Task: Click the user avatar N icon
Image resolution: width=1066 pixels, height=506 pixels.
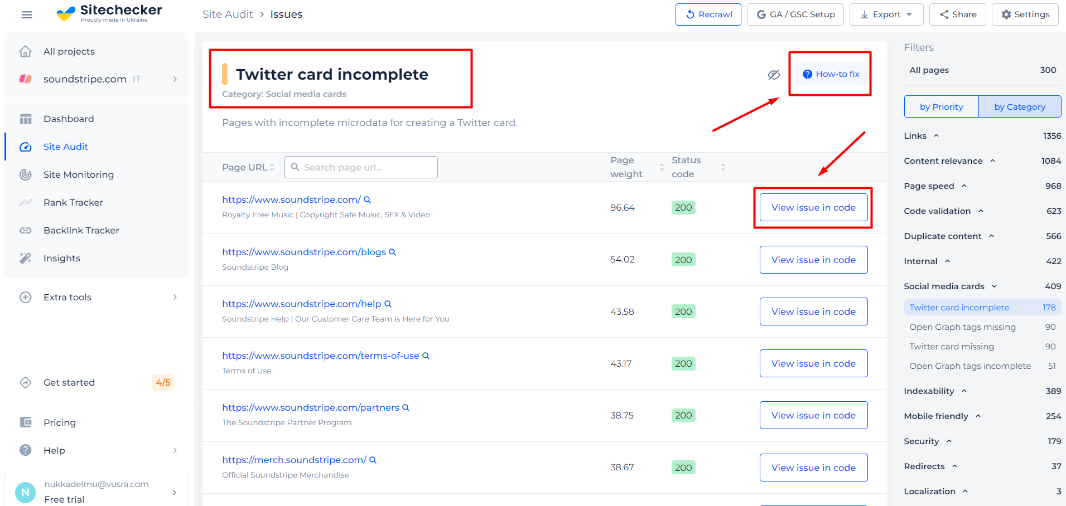Action: pyautogui.click(x=25, y=492)
